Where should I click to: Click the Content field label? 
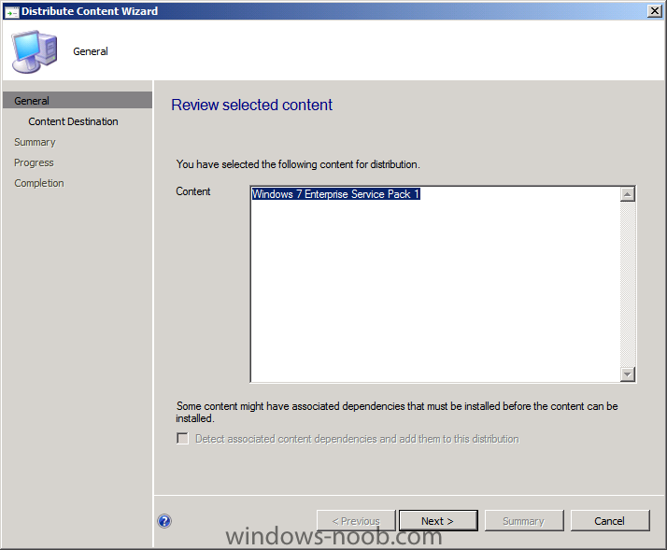pyautogui.click(x=193, y=191)
